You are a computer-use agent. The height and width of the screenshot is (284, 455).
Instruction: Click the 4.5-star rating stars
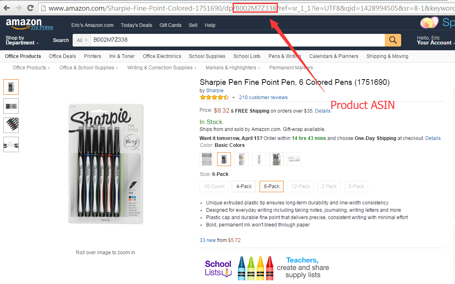[214, 97]
